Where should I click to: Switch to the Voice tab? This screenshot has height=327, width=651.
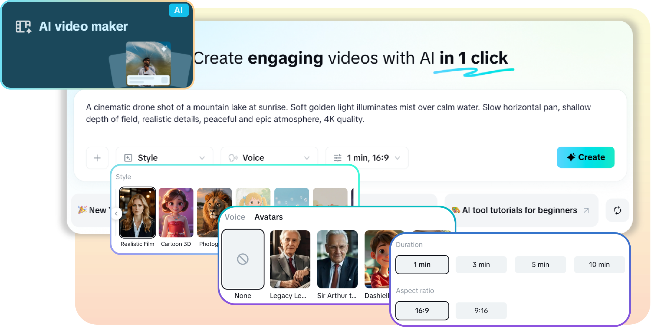coord(235,217)
